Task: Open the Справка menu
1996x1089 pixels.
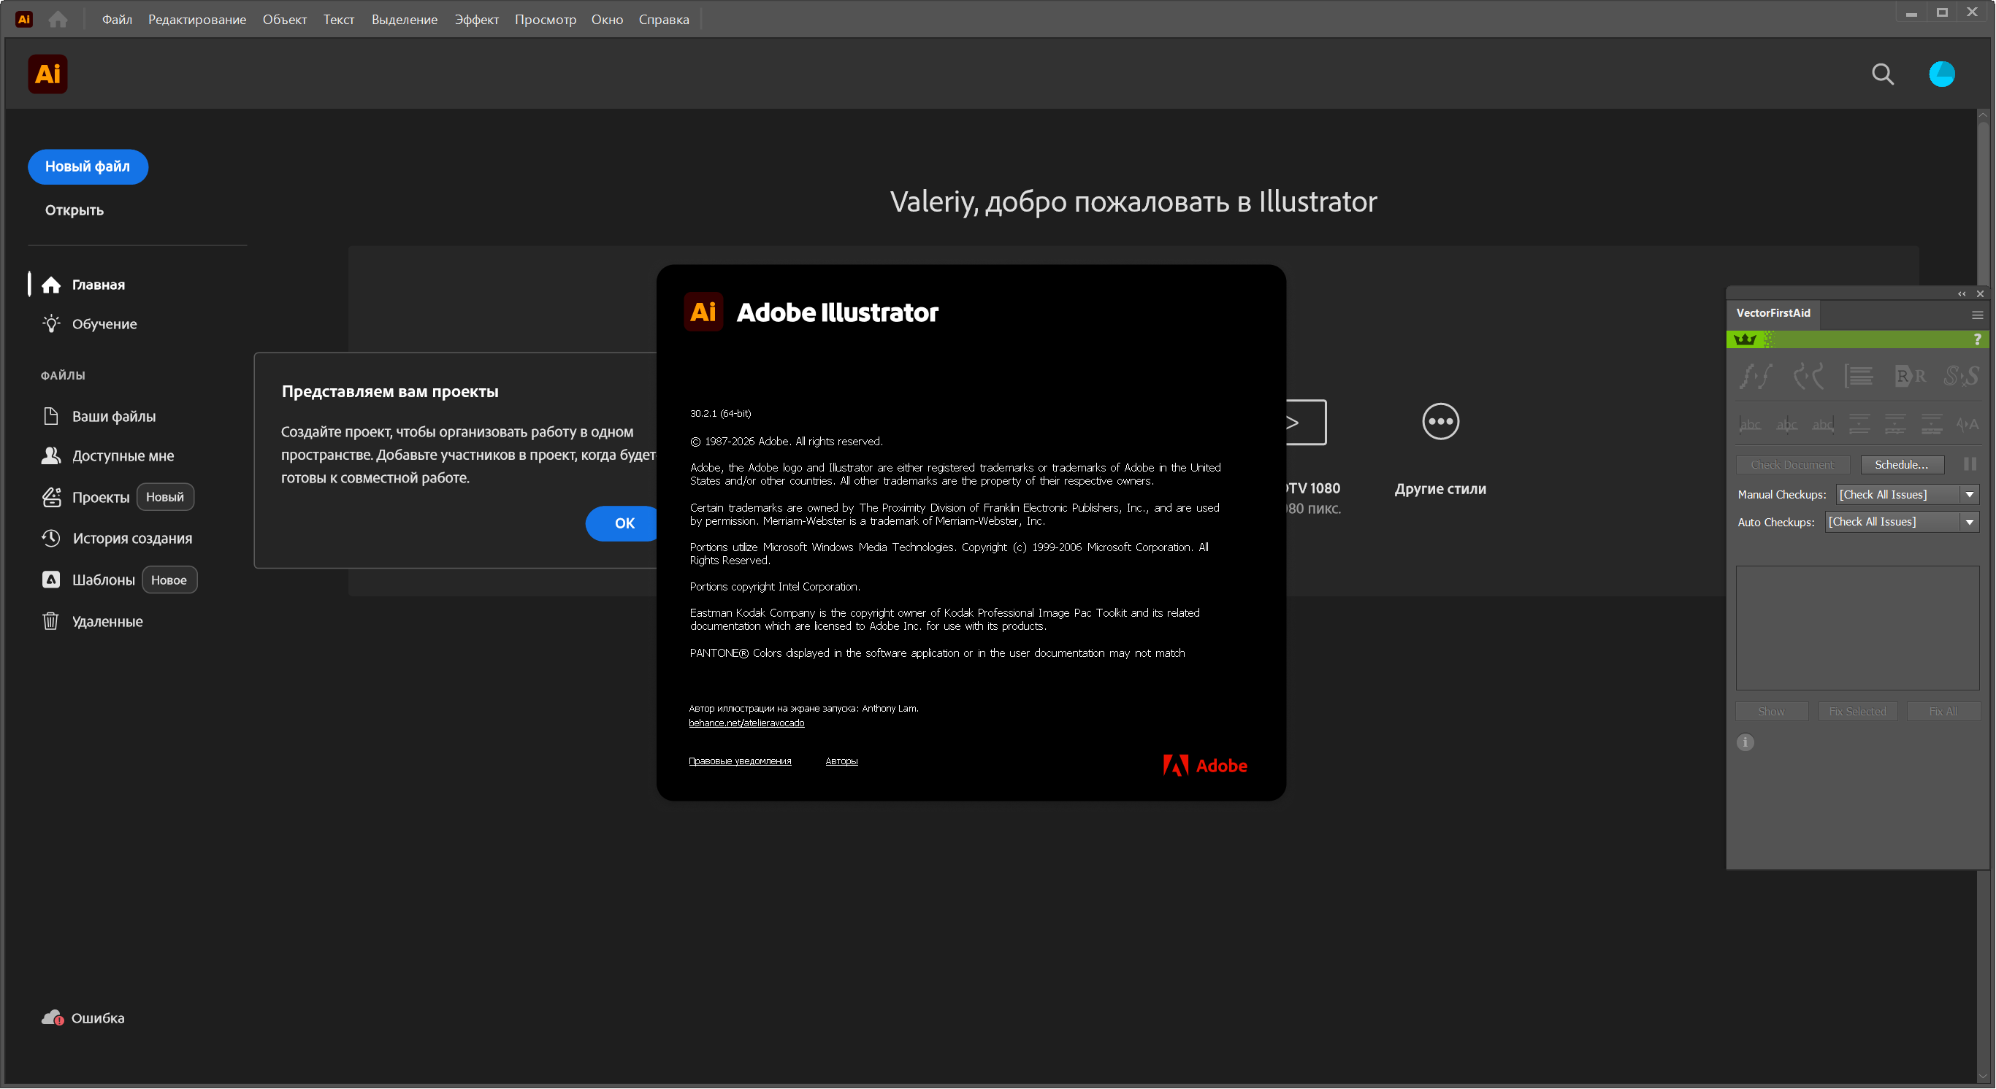Action: (x=663, y=20)
